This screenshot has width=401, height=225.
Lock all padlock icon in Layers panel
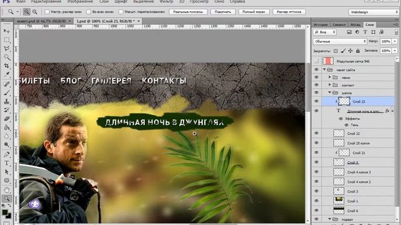pos(358,51)
